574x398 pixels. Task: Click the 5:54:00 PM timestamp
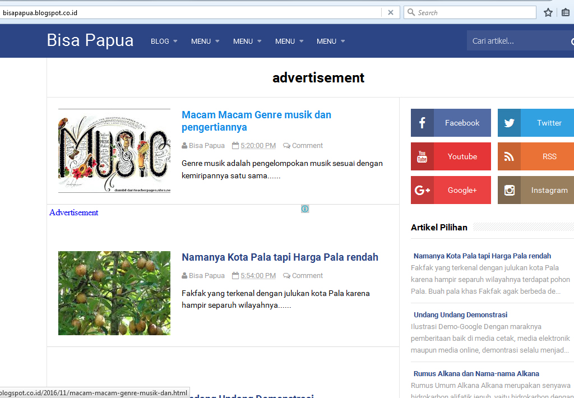click(258, 276)
